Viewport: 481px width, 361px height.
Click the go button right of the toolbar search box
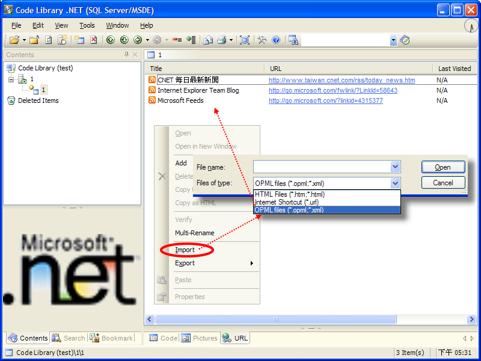pyautogui.click(x=405, y=40)
